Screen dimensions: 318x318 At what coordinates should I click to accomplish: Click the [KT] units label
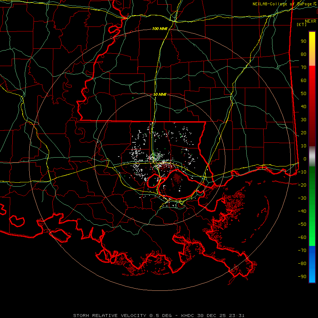pyautogui.click(x=301, y=24)
